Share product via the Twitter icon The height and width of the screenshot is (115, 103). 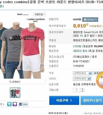[9, 104]
